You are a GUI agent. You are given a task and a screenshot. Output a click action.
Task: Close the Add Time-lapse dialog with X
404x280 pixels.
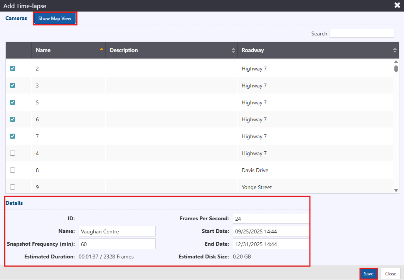click(x=397, y=5)
